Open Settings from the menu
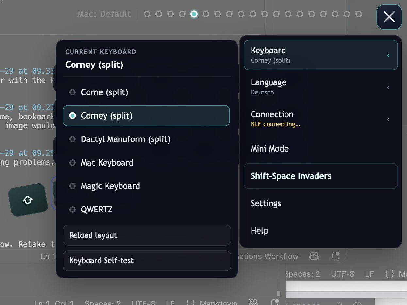The image size is (407, 305). pos(321,203)
